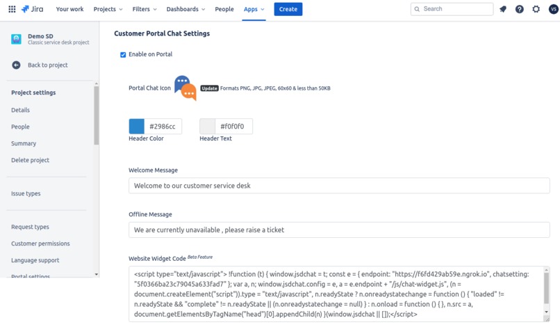The height and width of the screenshot is (327, 560).
Task: Open the user profile avatar
Action: [x=553, y=9]
